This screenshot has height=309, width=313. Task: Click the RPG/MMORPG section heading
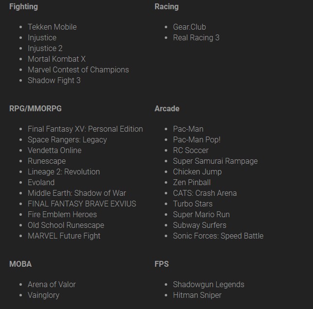(x=35, y=108)
